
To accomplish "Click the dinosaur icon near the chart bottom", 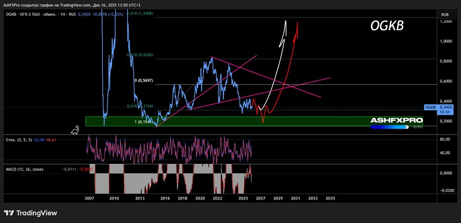I will tap(75, 130).
